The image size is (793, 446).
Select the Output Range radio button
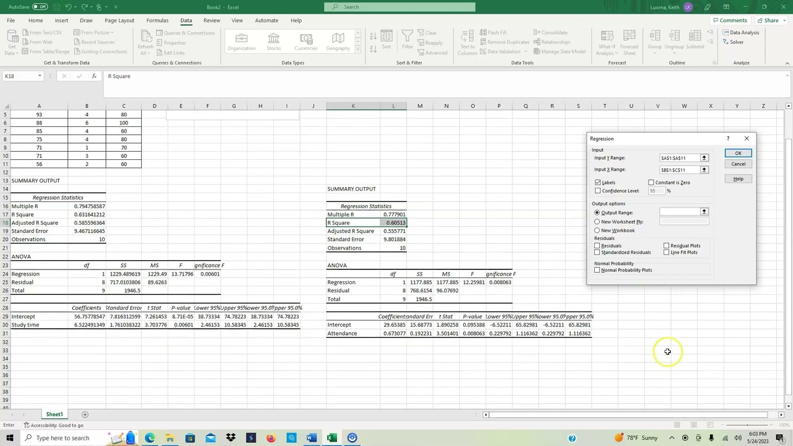597,212
